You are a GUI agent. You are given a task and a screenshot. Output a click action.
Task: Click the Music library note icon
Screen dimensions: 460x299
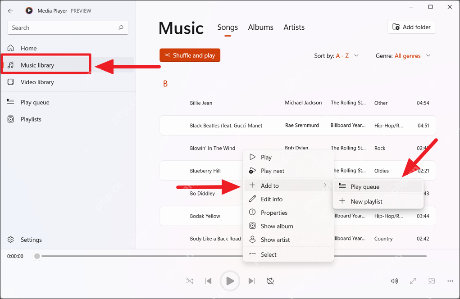pos(10,65)
